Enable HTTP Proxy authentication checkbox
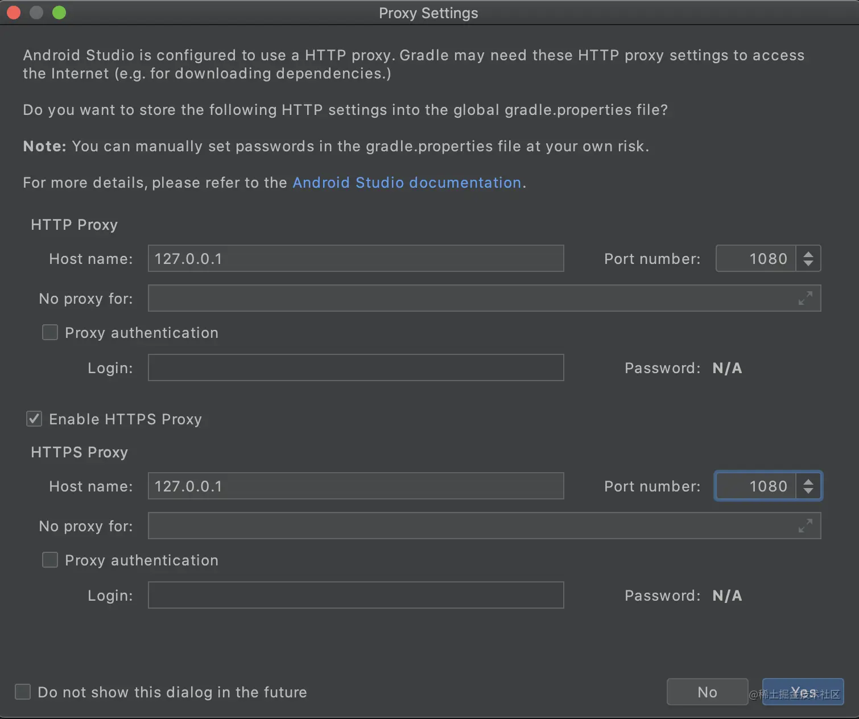859x719 pixels. point(50,333)
